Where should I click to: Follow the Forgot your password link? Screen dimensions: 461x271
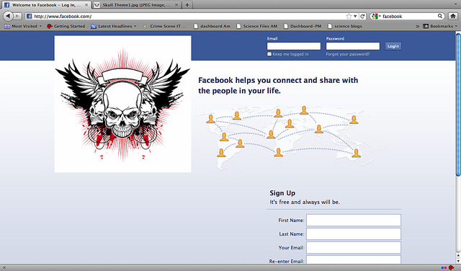tap(347, 54)
